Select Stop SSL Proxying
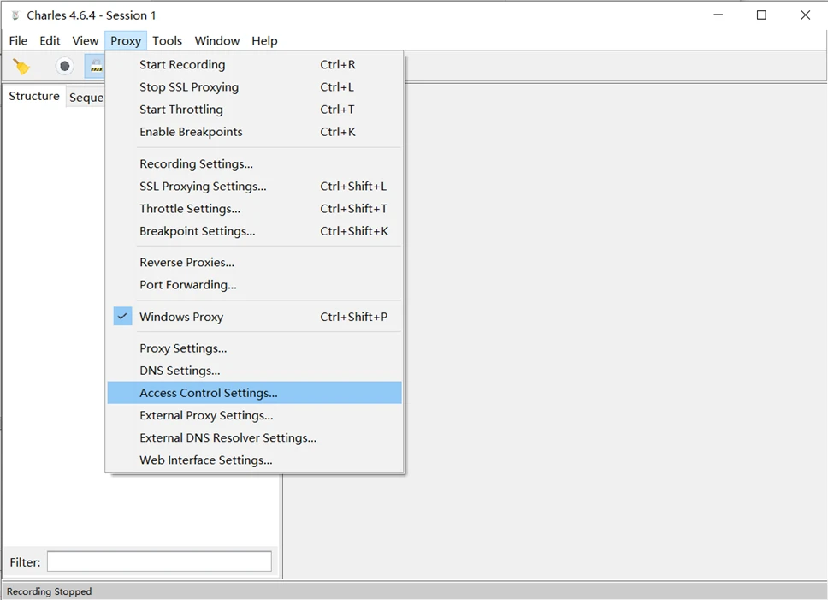Image resolution: width=828 pixels, height=600 pixels. [x=255, y=86]
